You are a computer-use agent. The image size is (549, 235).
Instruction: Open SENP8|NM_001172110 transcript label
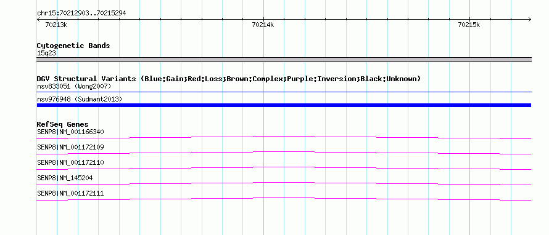coord(70,162)
